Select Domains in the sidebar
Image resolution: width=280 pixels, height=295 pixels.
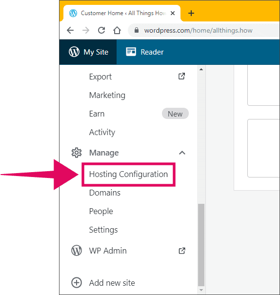coord(104,193)
